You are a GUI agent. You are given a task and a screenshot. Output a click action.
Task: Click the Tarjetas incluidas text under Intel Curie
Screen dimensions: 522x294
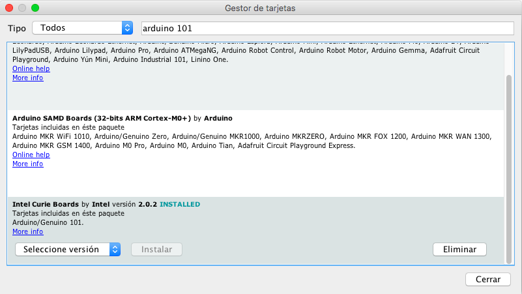click(68, 213)
